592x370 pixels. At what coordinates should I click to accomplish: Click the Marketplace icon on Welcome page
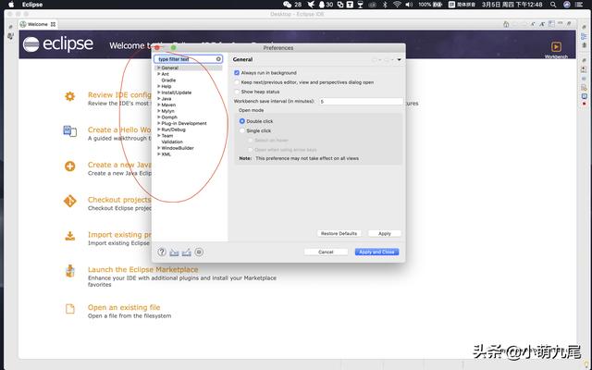click(x=70, y=271)
